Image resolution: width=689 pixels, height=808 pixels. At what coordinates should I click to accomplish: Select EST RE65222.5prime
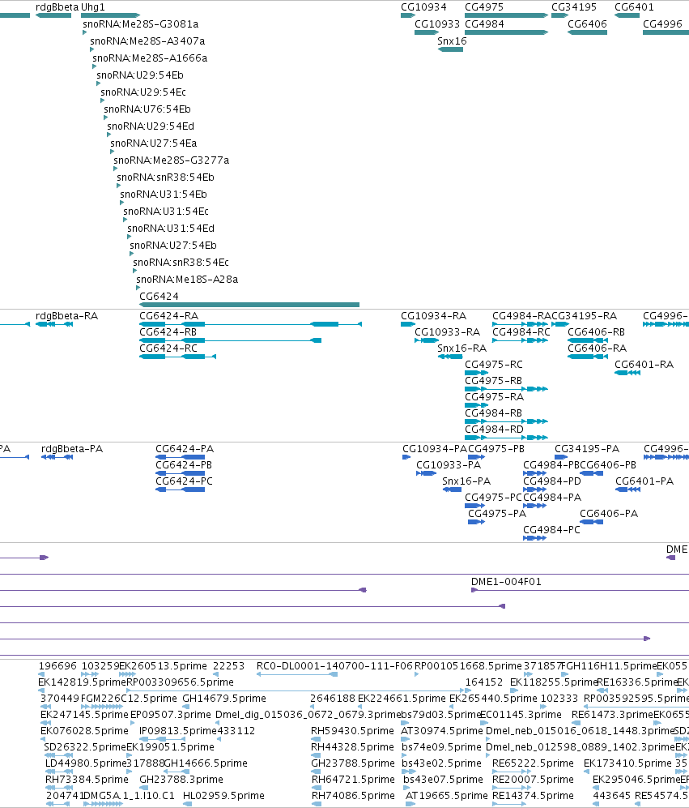[512, 772]
